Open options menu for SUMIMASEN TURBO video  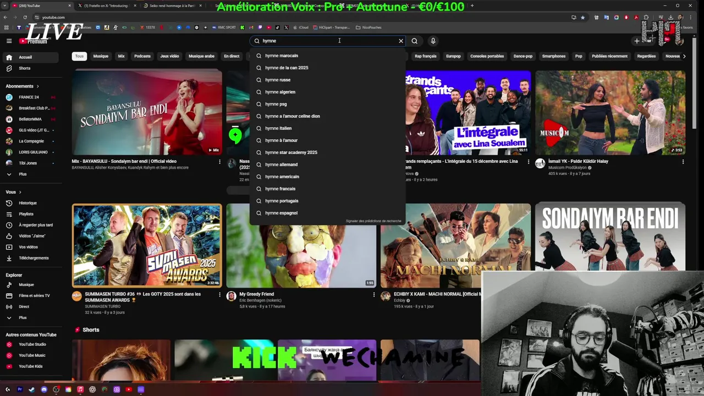219,294
